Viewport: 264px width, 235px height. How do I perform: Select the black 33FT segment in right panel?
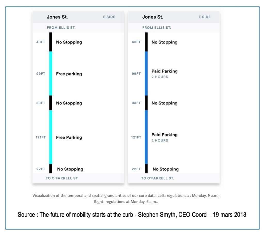(x=146, y=103)
